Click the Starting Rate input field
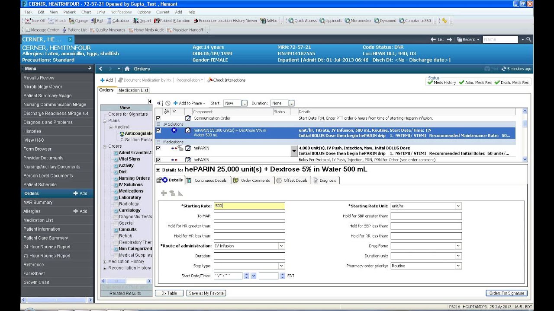The width and height of the screenshot is (554, 311). coord(249,206)
